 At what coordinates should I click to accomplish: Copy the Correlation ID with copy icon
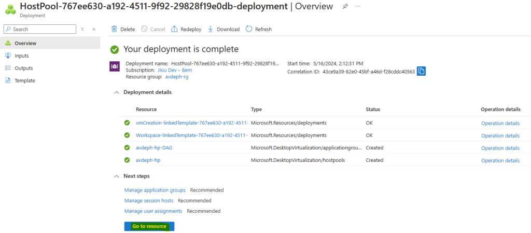(x=421, y=71)
